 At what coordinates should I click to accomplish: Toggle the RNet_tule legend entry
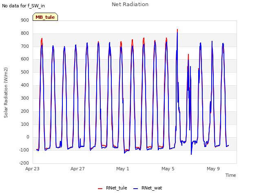pyautogui.click(x=113, y=188)
